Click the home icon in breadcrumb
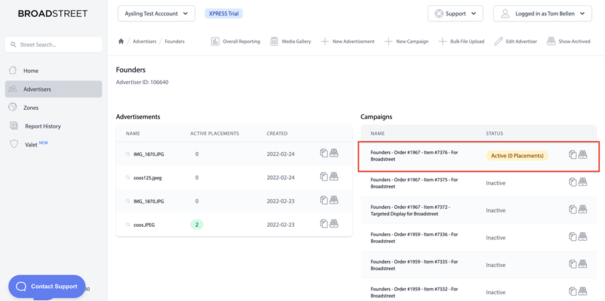Screen dimensions: 605x301 120,41
